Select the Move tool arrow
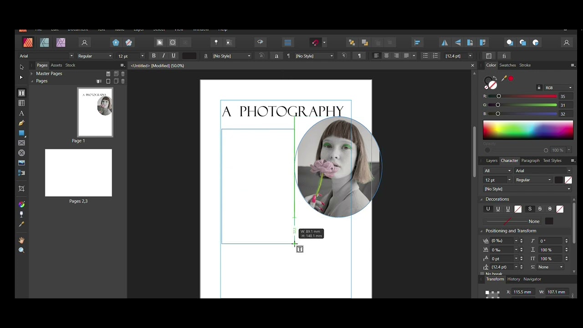 point(21,67)
